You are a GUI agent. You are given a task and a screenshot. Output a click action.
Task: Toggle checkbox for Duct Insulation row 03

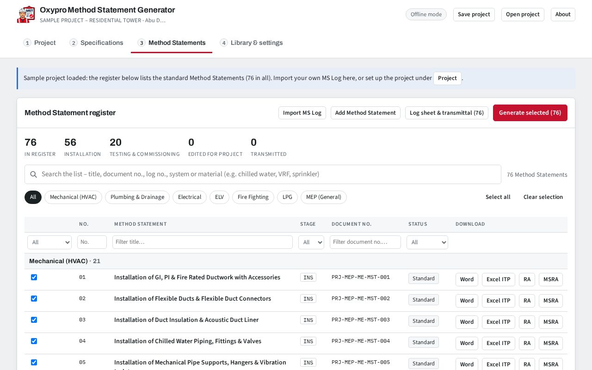coord(34,320)
